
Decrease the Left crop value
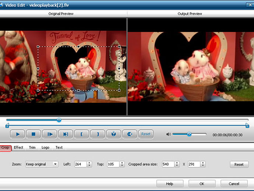(89, 166)
